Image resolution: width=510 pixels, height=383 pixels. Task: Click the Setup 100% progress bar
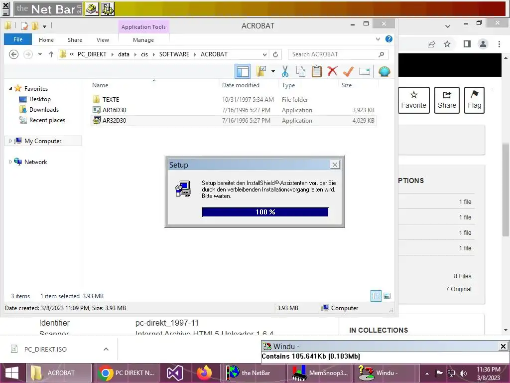265,212
